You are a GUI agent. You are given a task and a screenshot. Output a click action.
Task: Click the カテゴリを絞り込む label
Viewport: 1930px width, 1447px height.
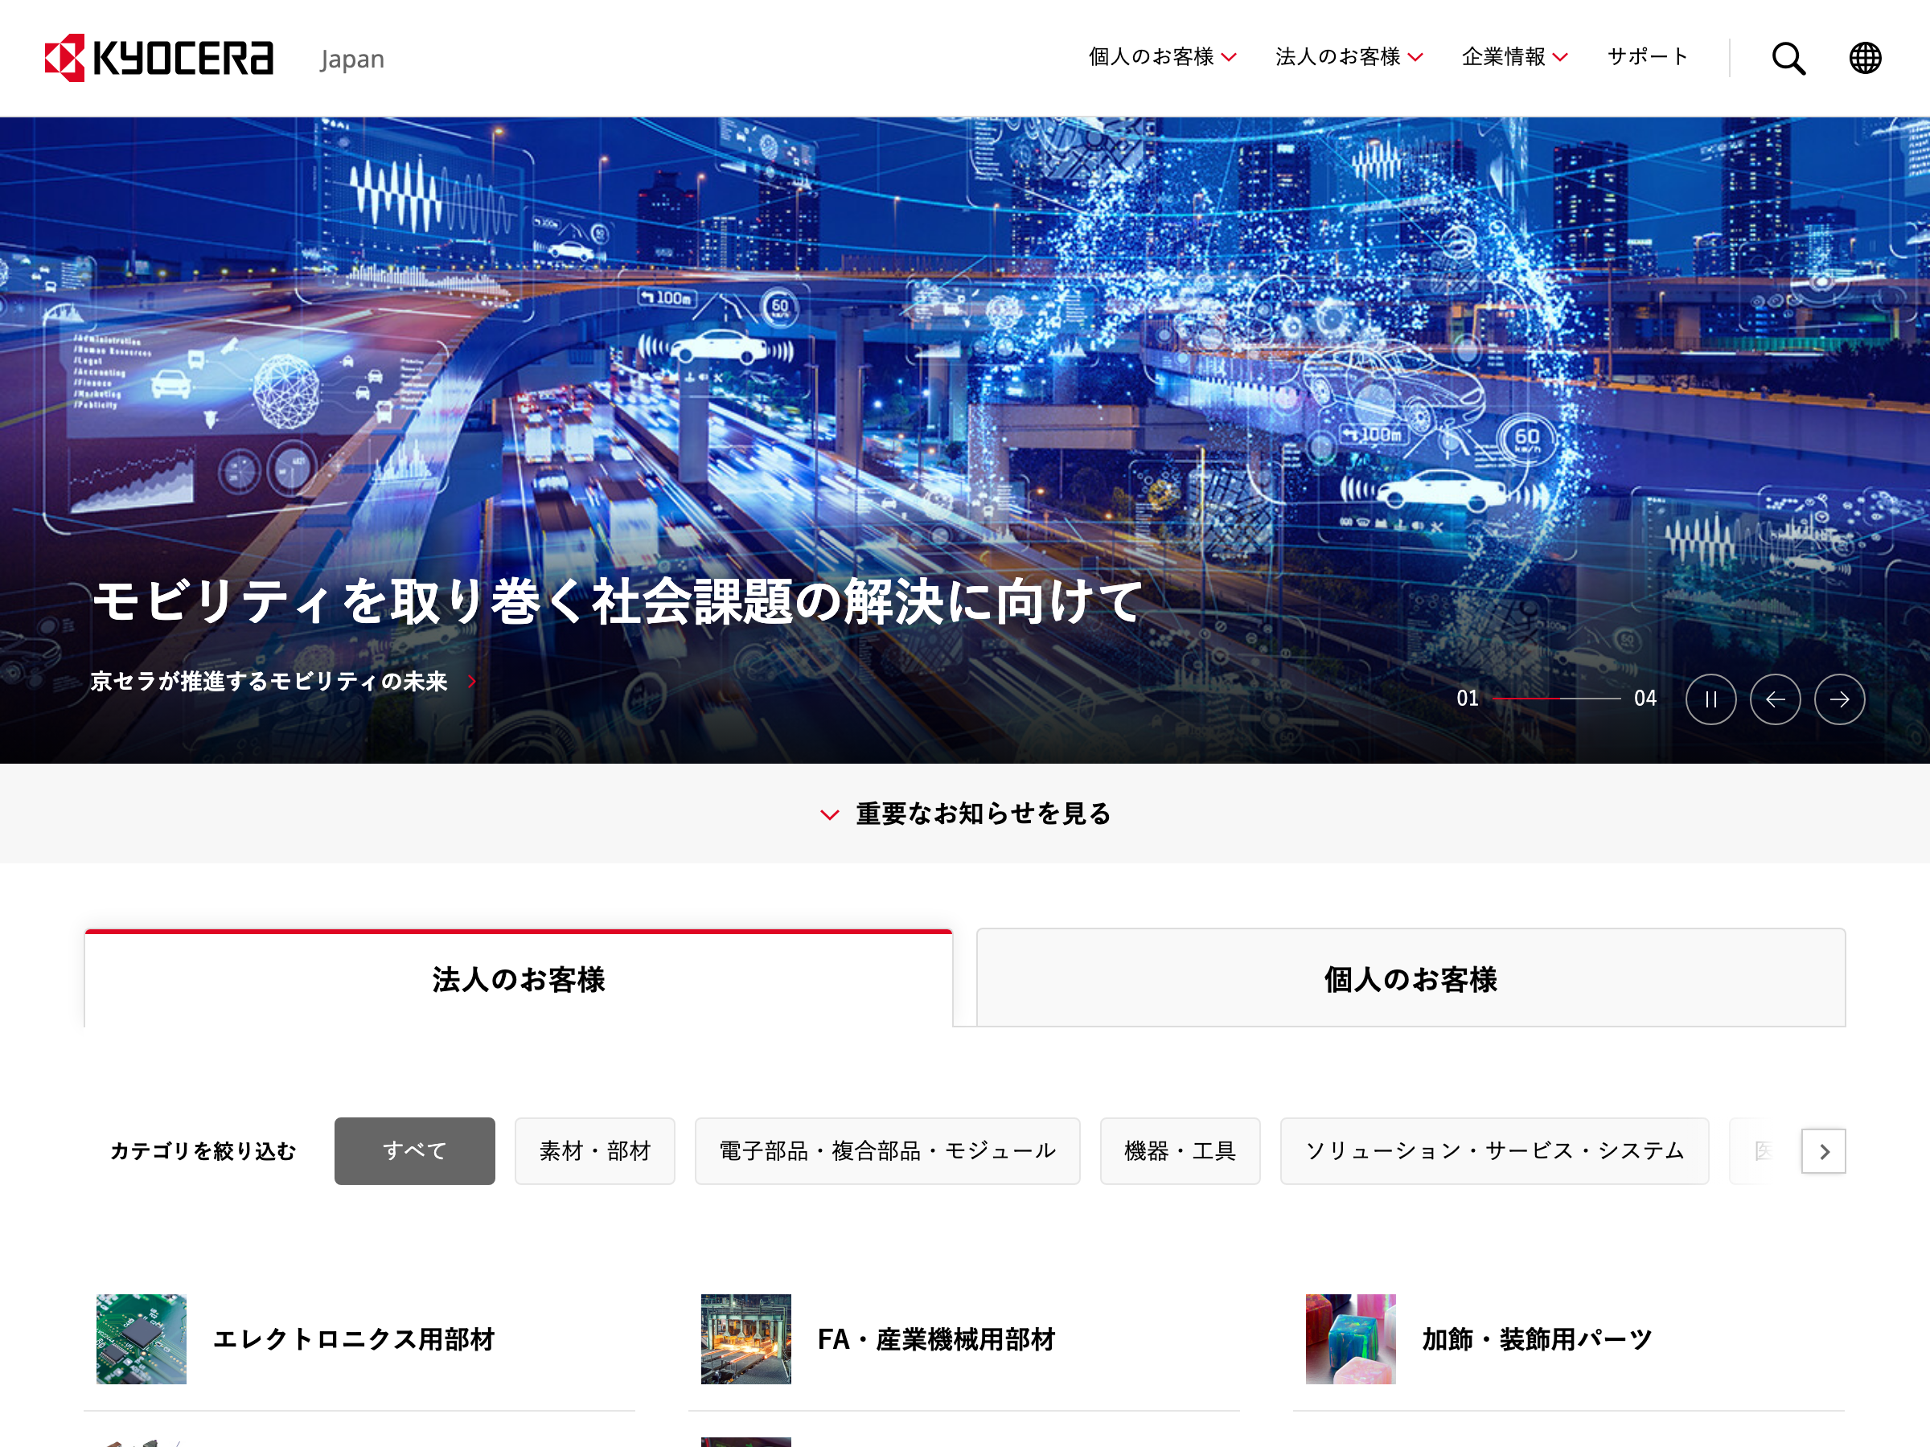203,1150
